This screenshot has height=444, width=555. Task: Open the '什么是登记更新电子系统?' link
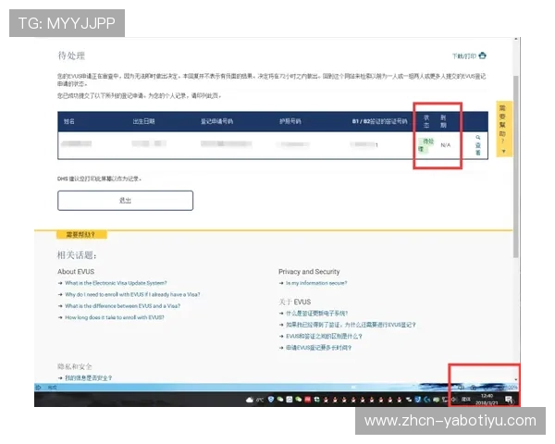click(321, 314)
